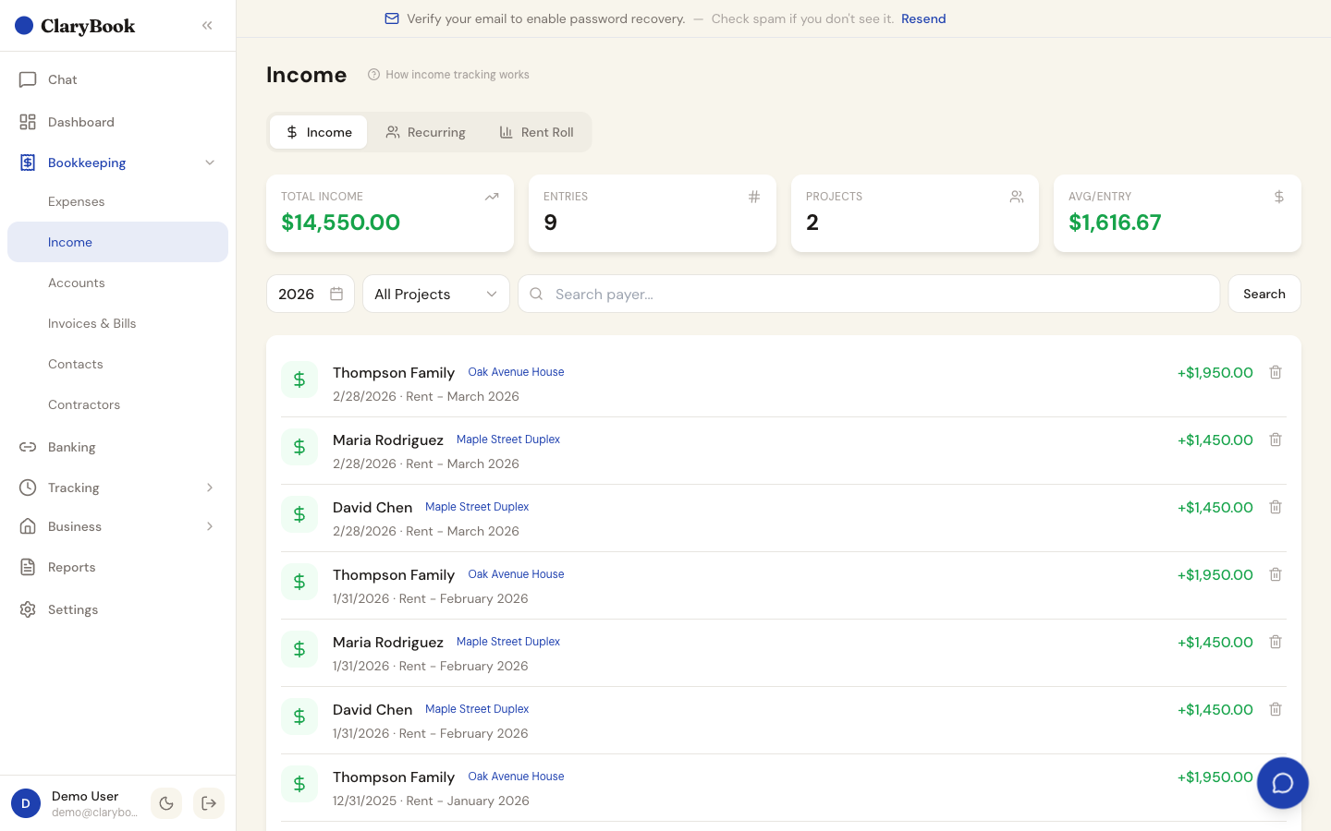
Task: Click the Search button
Action: click(x=1264, y=293)
